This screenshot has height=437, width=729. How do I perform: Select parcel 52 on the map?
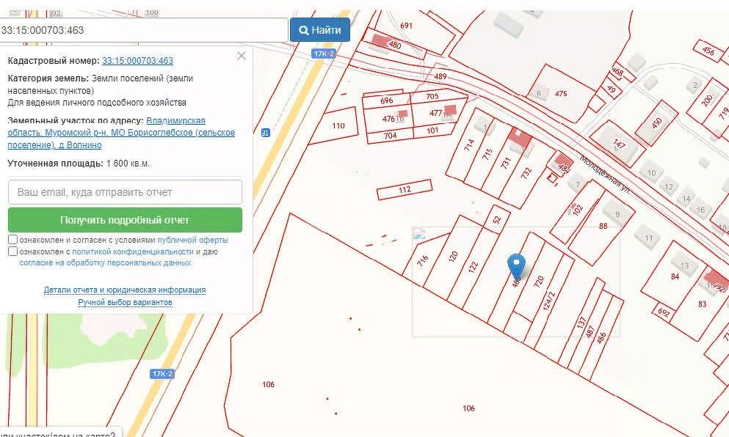pyautogui.click(x=496, y=219)
